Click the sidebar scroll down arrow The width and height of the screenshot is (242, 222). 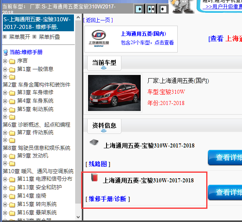point(78,217)
